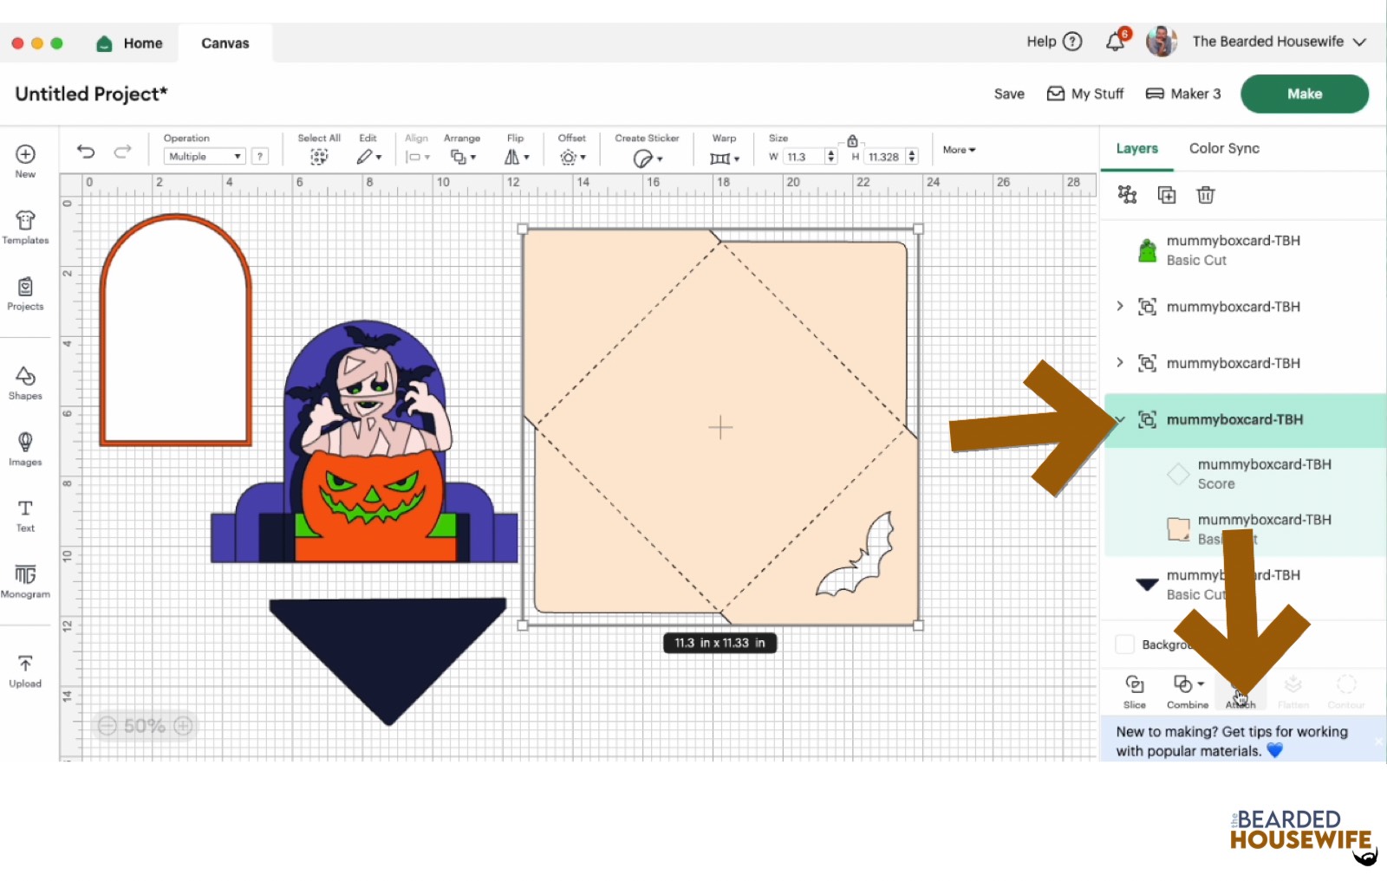Open the Monogram tool
This screenshot has width=1387, height=881.
[x=25, y=580]
